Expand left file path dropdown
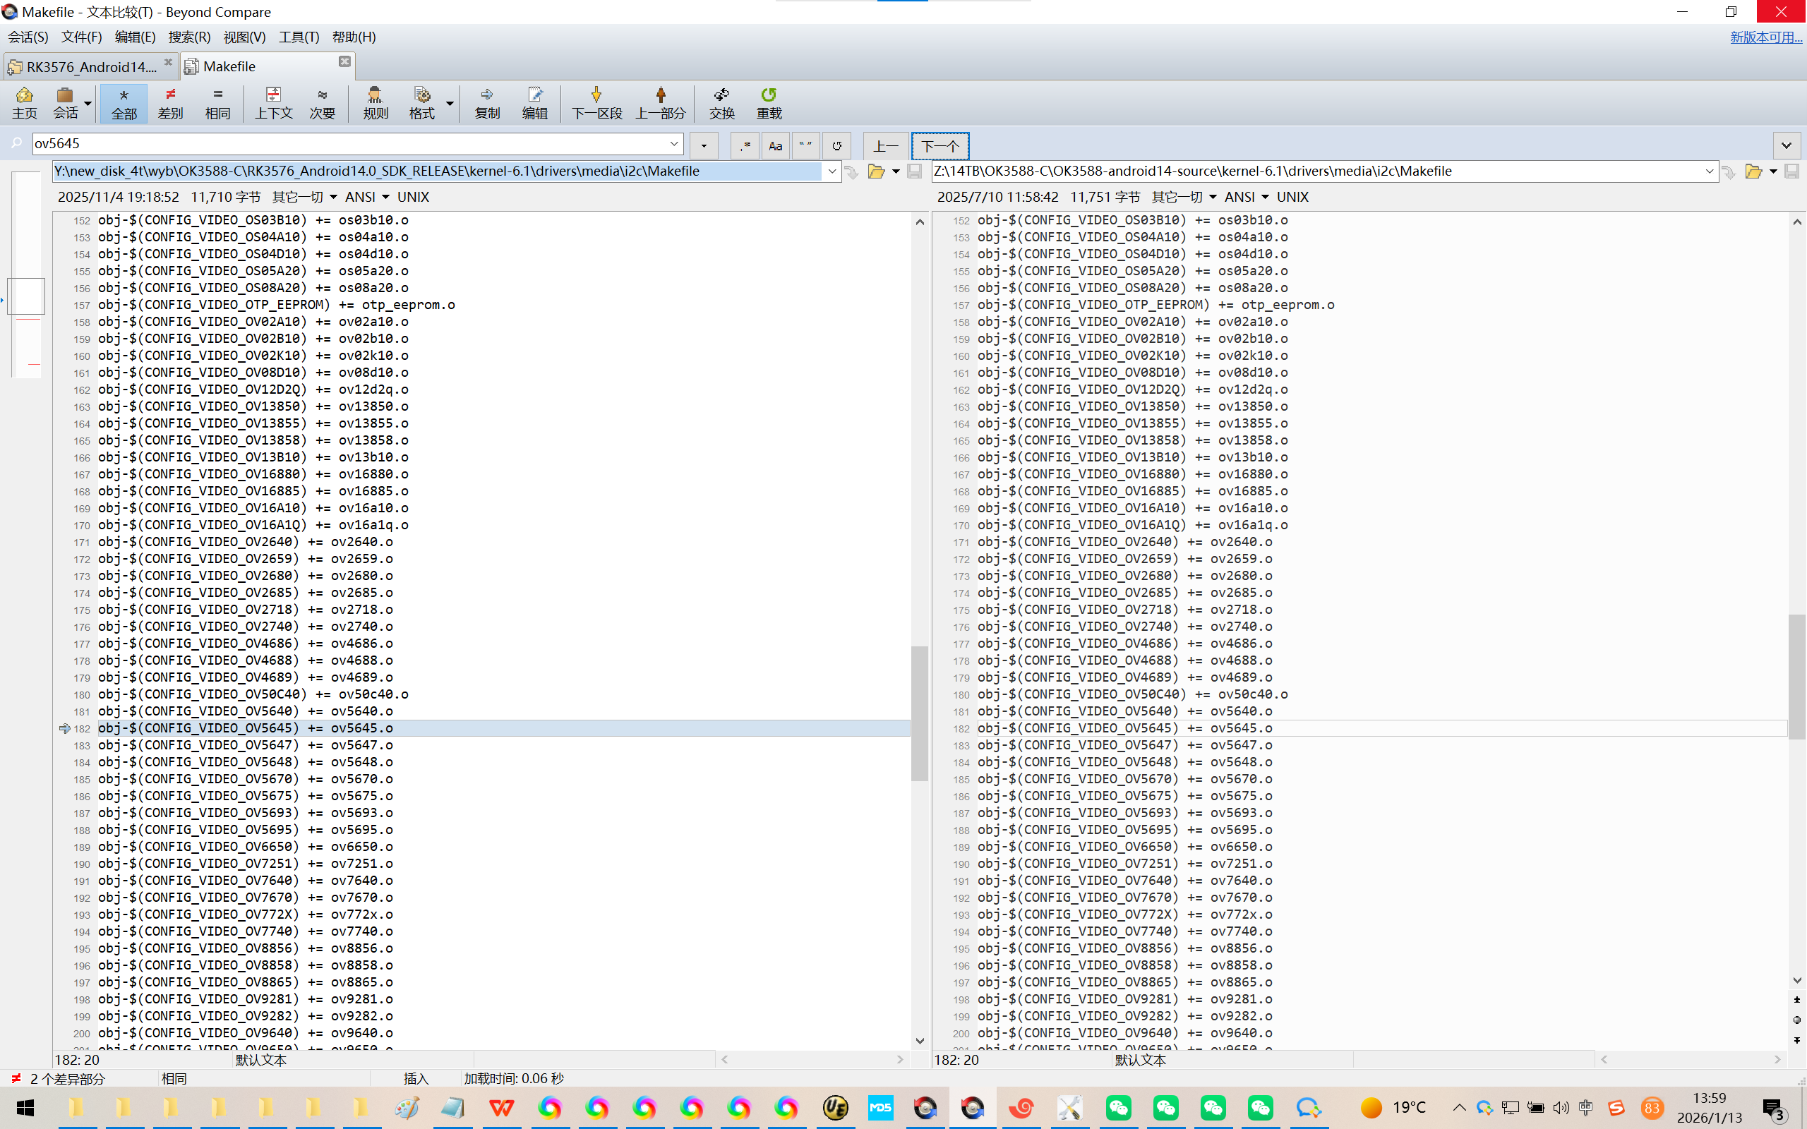This screenshot has width=1807, height=1129. 832,171
